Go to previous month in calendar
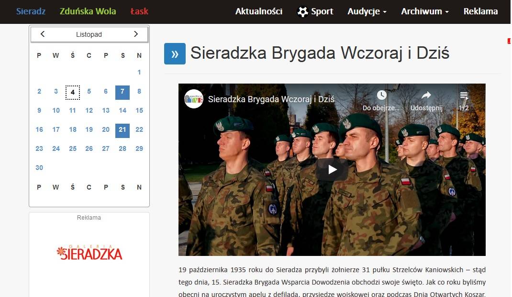Screen dimensions: 512x297 (43, 34)
